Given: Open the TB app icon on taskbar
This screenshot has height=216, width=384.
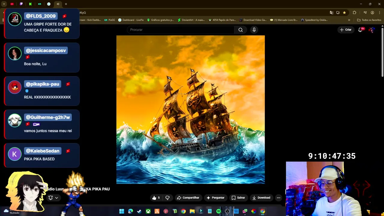Looking at the screenshot, I should pos(175,211).
